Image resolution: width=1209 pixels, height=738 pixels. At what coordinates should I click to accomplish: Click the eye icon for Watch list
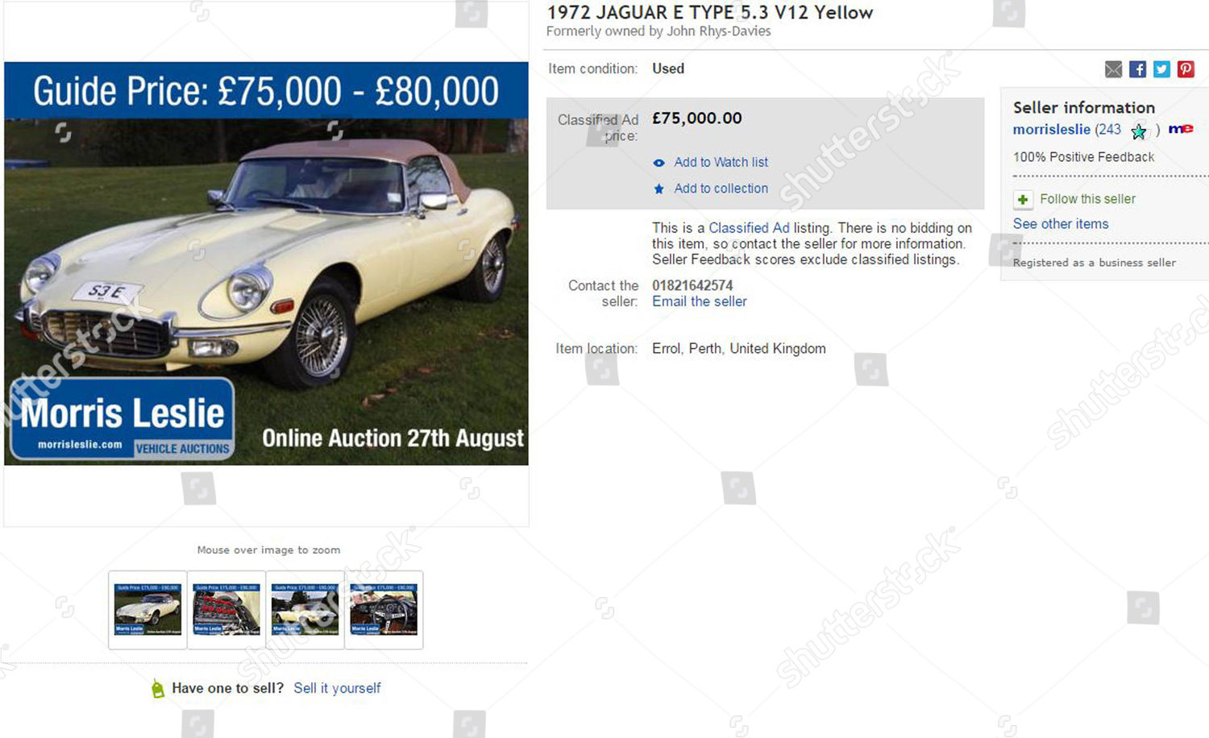[659, 163]
